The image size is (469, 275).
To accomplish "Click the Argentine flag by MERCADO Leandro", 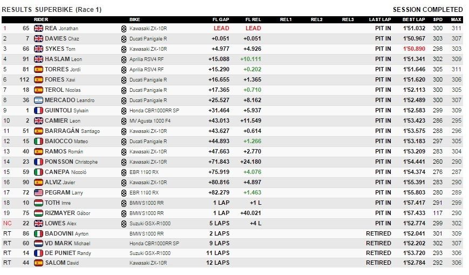I will coord(38,100).
